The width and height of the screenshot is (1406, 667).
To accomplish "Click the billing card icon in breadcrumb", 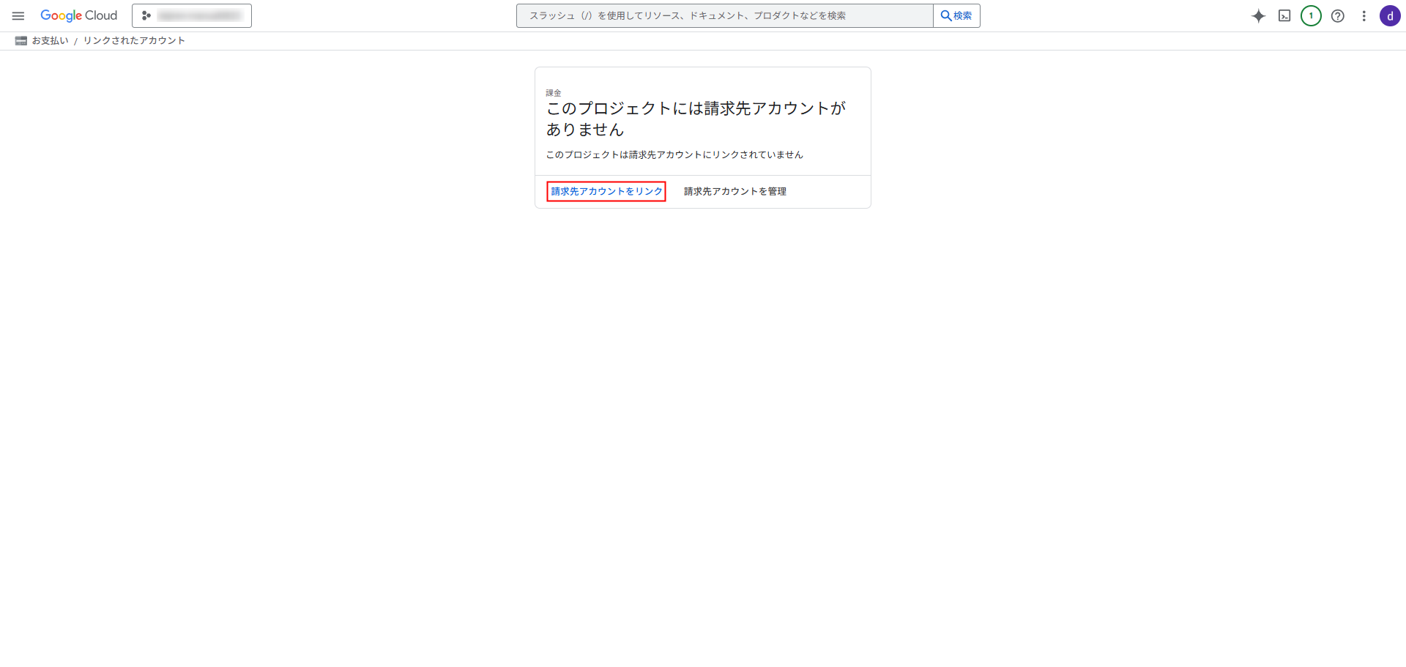I will point(21,41).
